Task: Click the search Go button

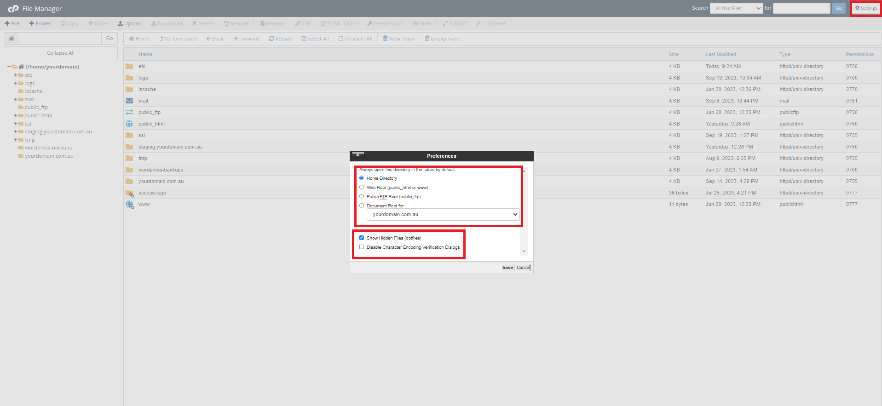Action: pyautogui.click(x=839, y=8)
